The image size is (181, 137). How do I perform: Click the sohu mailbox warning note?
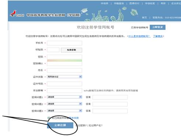point(111,90)
